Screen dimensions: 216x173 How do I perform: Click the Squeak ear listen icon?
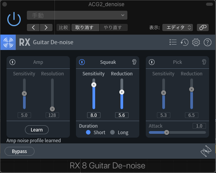point(134,62)
